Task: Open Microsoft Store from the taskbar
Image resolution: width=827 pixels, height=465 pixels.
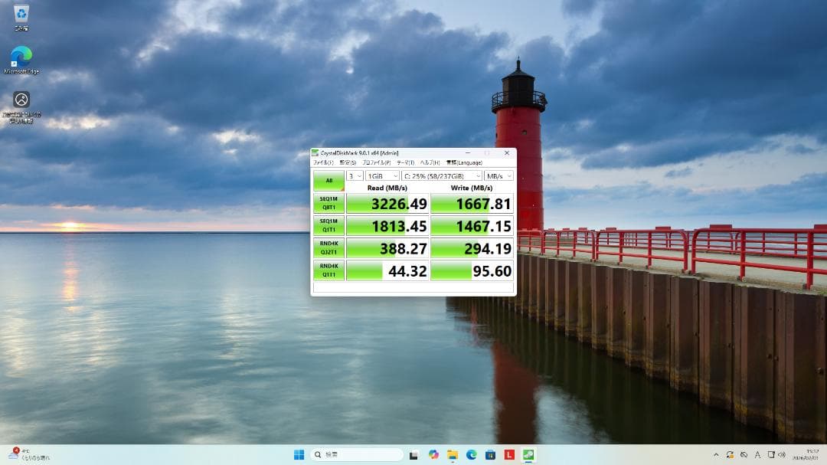Action: (x=491, y=454)
